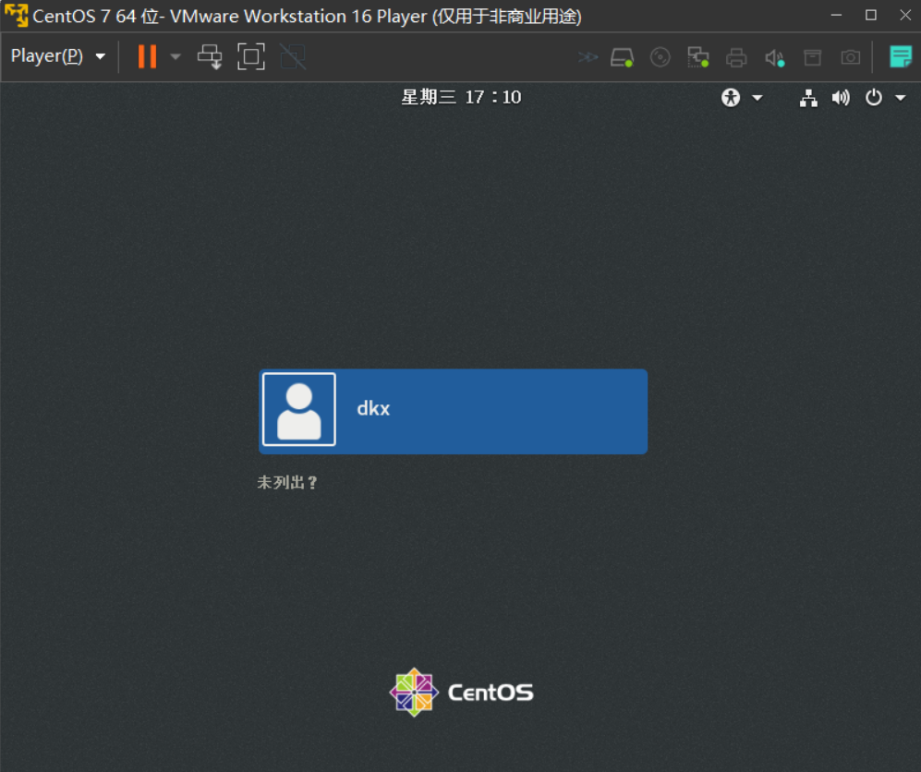Click the dkx user avatar picture
This screenshot has height=772, width=921.
coord(299,409)
